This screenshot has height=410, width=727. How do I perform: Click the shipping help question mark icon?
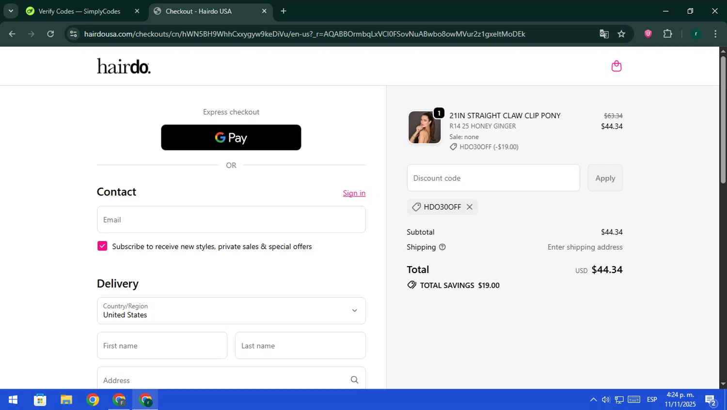click(442, 247)
